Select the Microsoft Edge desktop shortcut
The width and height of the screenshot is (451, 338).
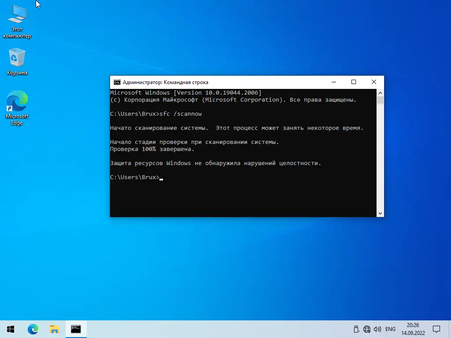17,108
